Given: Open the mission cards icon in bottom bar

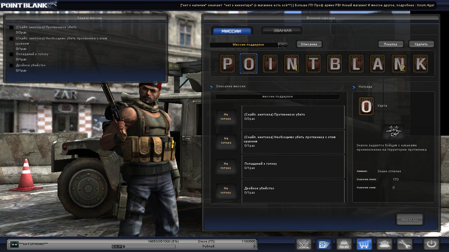Looking at the screenshot, I should [x=324, y=244].
